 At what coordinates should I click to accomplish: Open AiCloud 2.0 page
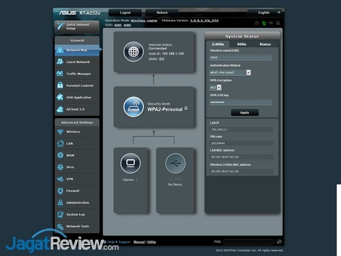pyautogui.click(x=77, y=109)
